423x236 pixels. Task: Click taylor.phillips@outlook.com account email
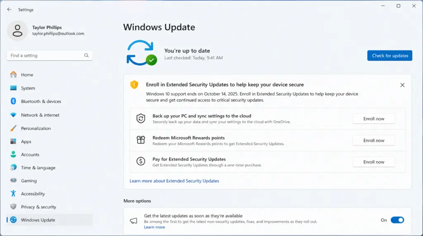(x=58, y=34)
